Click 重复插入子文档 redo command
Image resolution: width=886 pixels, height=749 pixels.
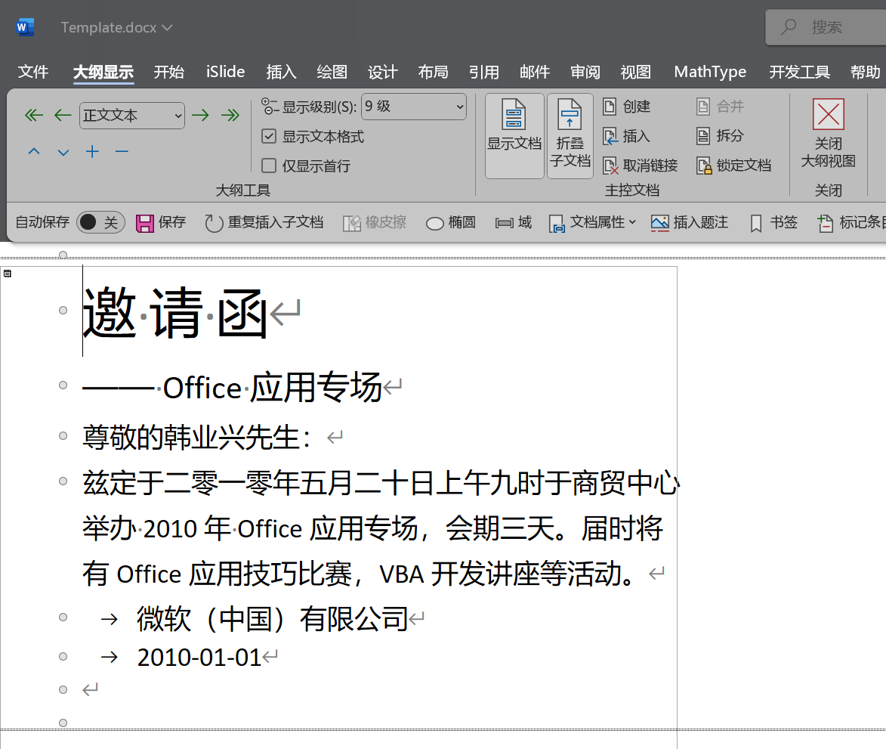[x=264, y=222]
